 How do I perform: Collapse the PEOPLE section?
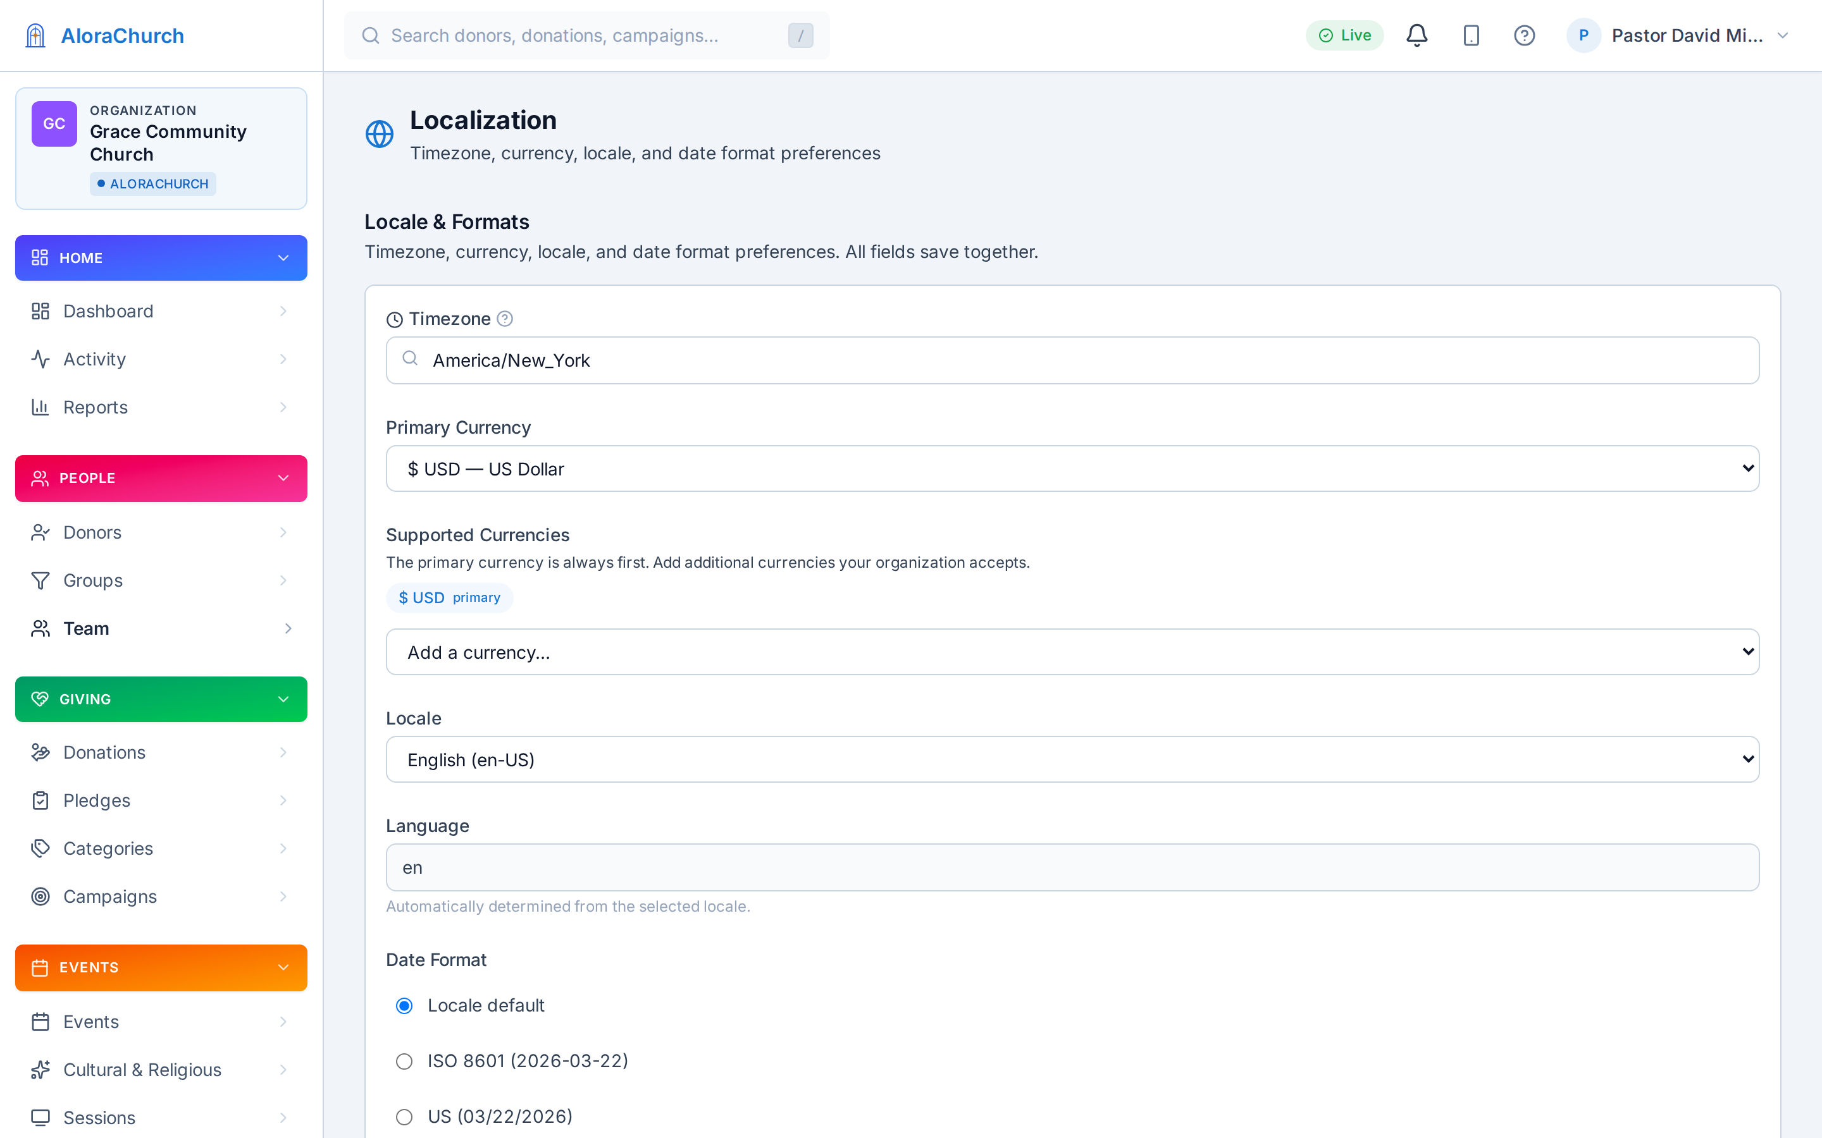point(161,478)
